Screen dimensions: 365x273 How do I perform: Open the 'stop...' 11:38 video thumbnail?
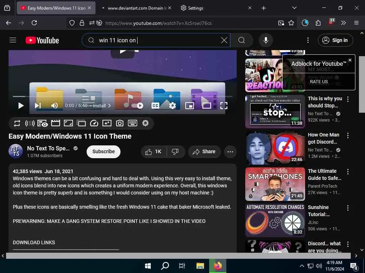click(275, 111)
